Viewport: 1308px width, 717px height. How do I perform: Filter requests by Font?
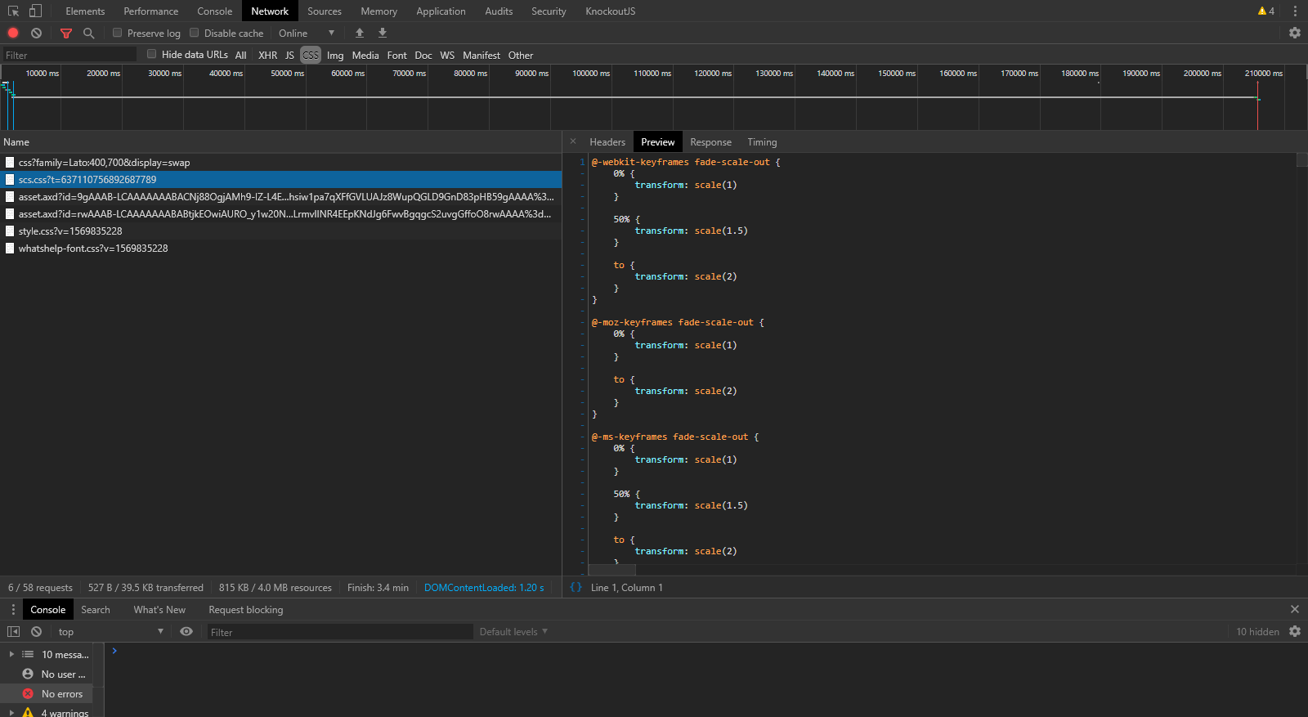tap(396, 55)
